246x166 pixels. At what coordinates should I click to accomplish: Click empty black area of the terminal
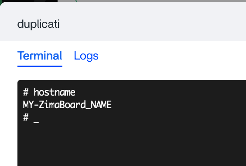[141, 141]
